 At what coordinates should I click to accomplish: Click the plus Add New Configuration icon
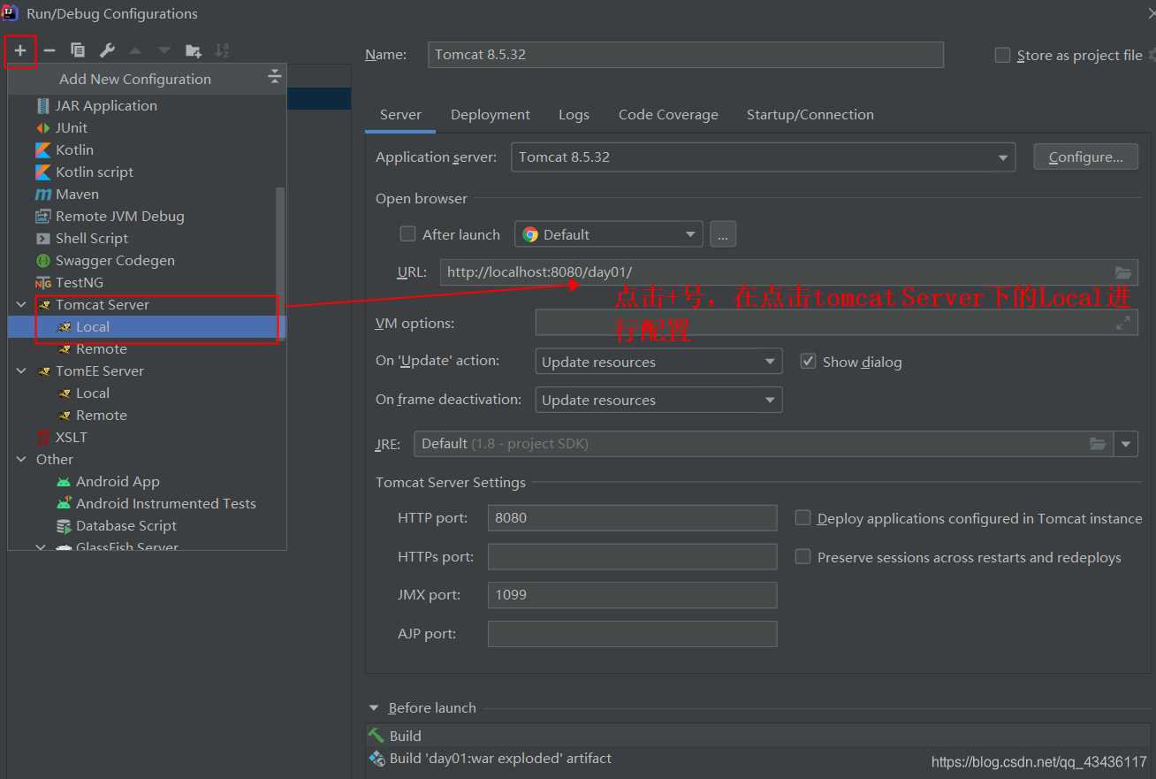20,50
